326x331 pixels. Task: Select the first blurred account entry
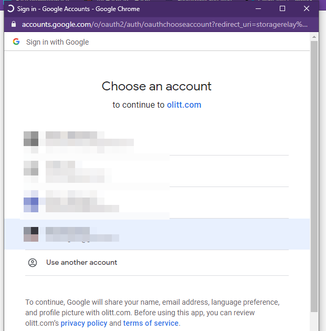(157, 140)
